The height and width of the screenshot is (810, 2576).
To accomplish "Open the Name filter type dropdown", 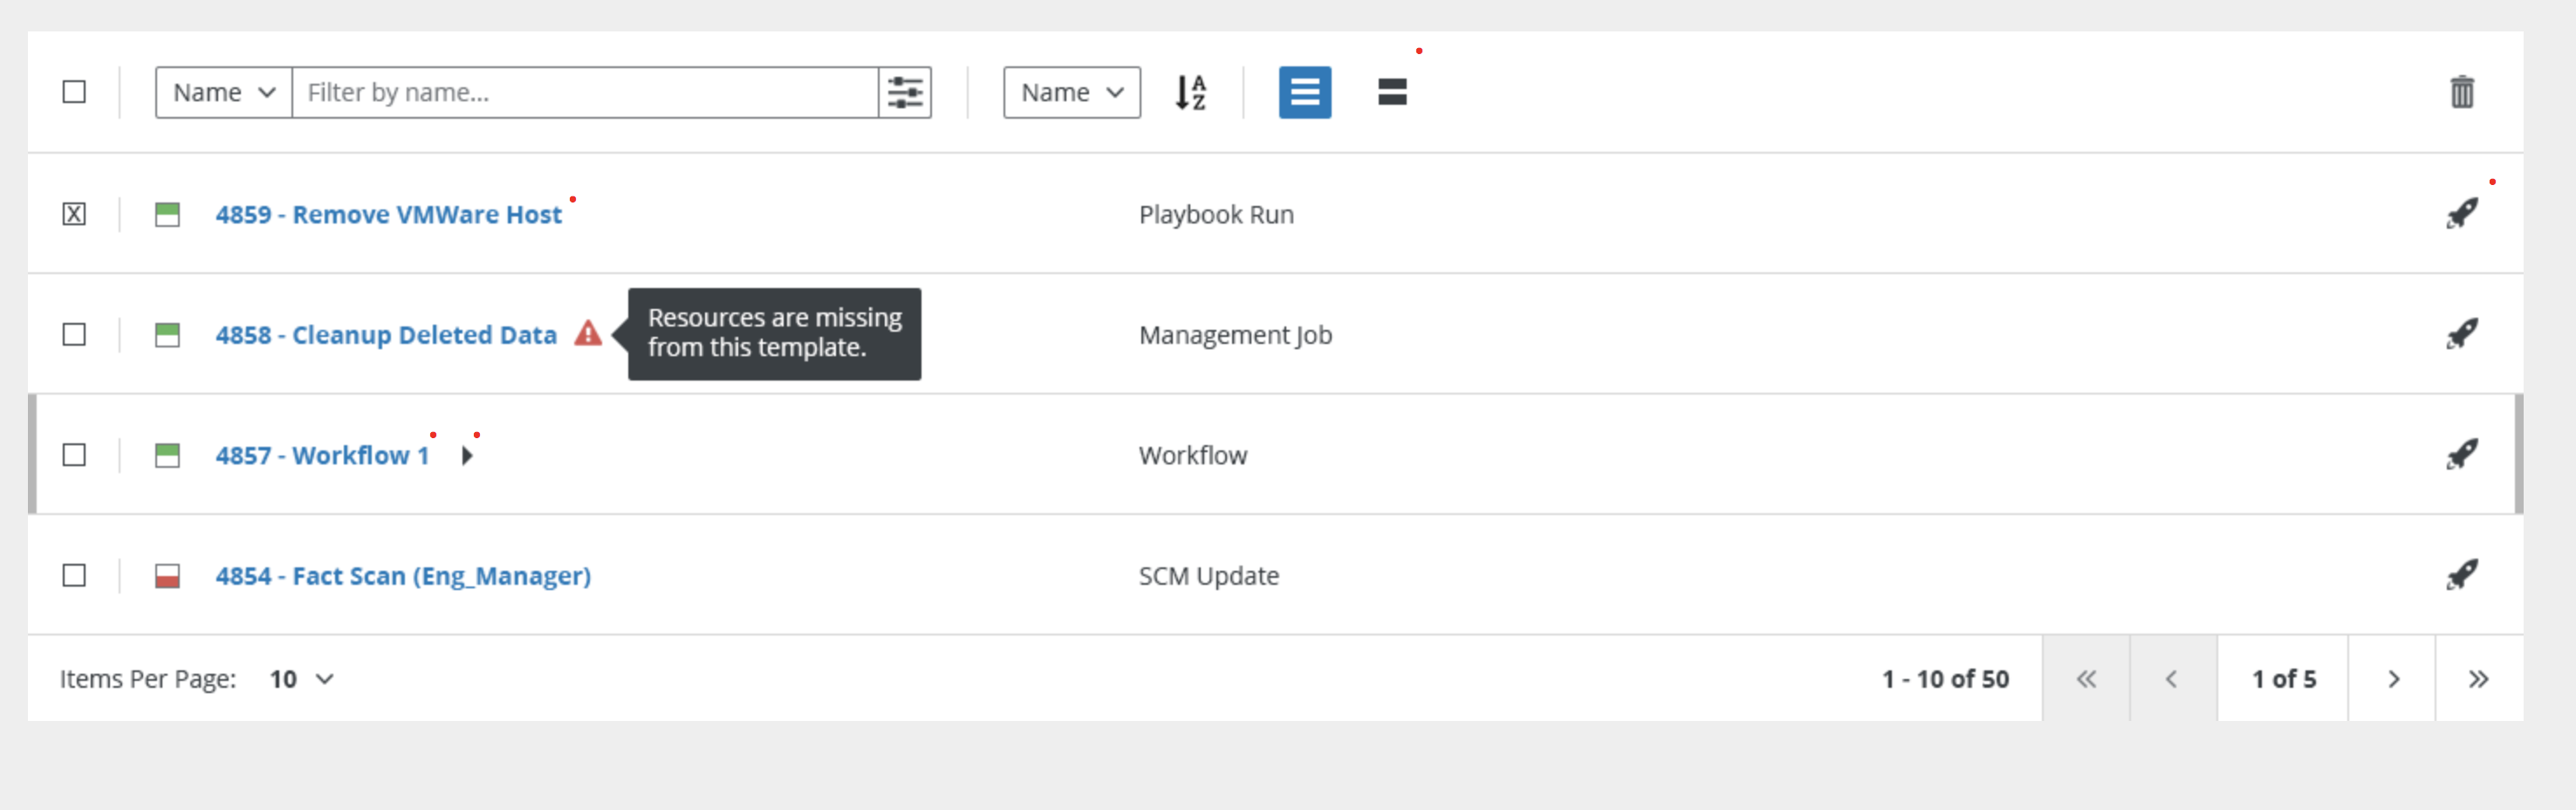I will [224, 92].
